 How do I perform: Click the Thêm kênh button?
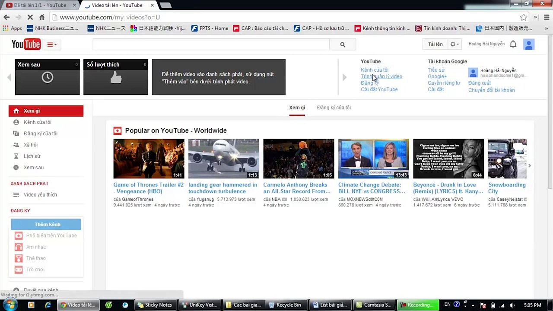[46, 224]
